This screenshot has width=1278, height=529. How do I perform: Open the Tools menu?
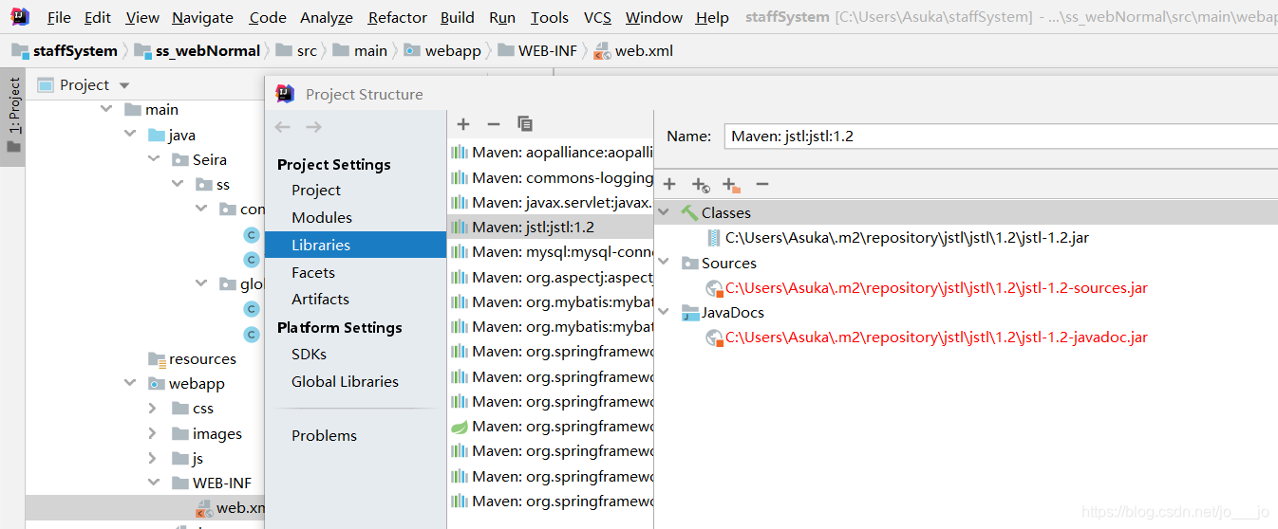[x=549, y=17]
